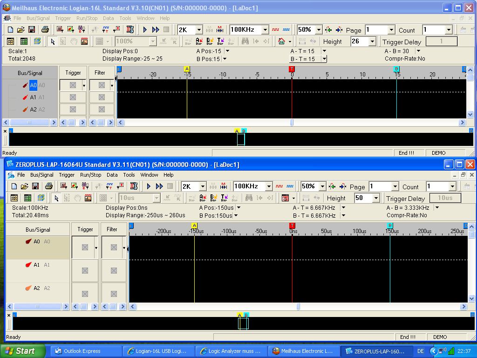Toggle trigger condition for A0 in Meilhaus window
The height and width of the screenshot is (358, 477).
[73, 85]
